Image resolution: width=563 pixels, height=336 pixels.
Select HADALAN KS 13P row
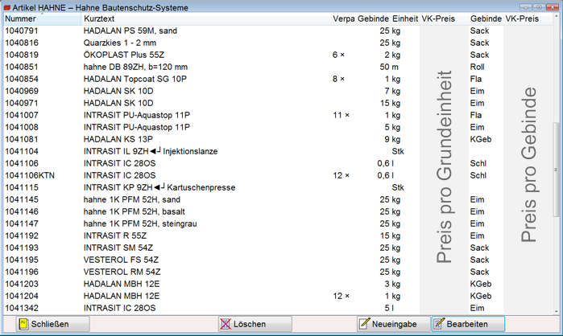[x=278, y=139]
